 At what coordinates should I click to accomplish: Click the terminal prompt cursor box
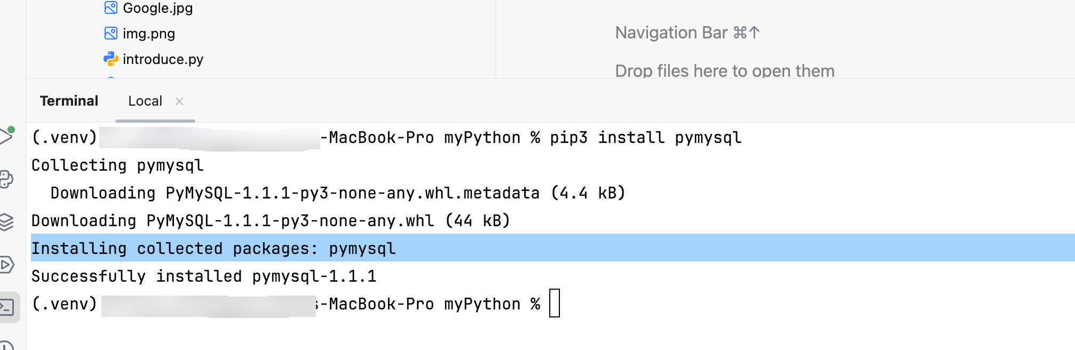(555, 303)
